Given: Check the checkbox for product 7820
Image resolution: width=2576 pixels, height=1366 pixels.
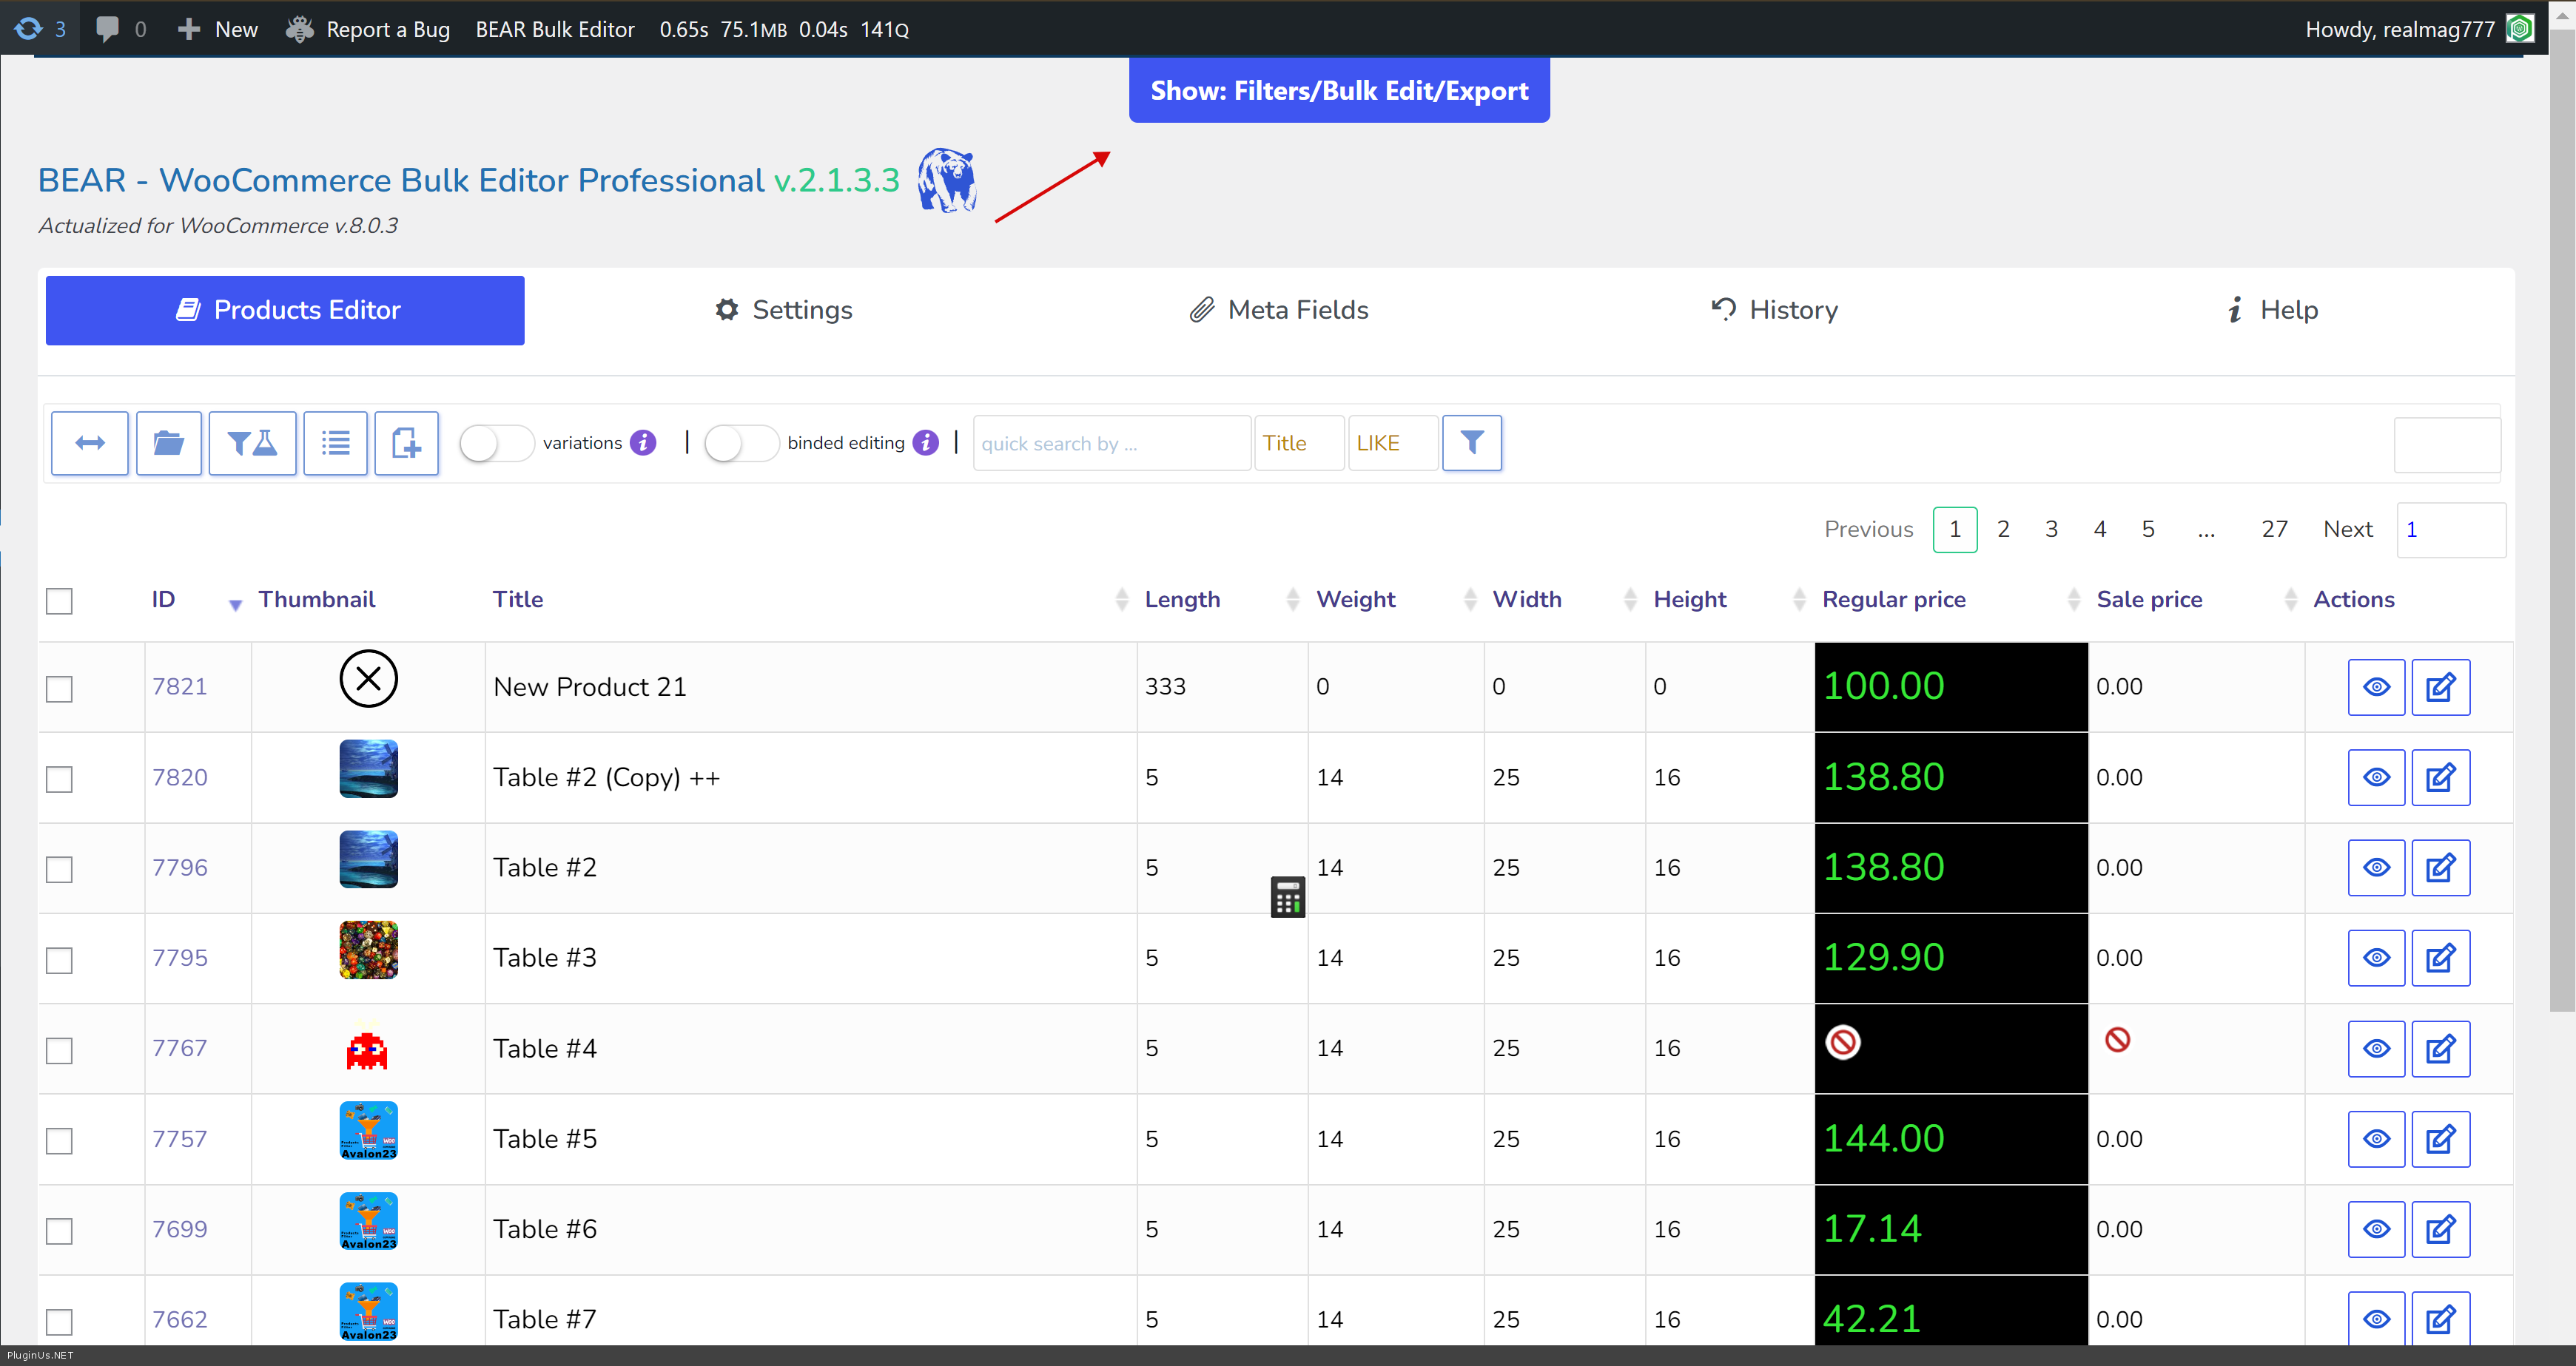Looking at the screenshot, I should pos(59,779).
